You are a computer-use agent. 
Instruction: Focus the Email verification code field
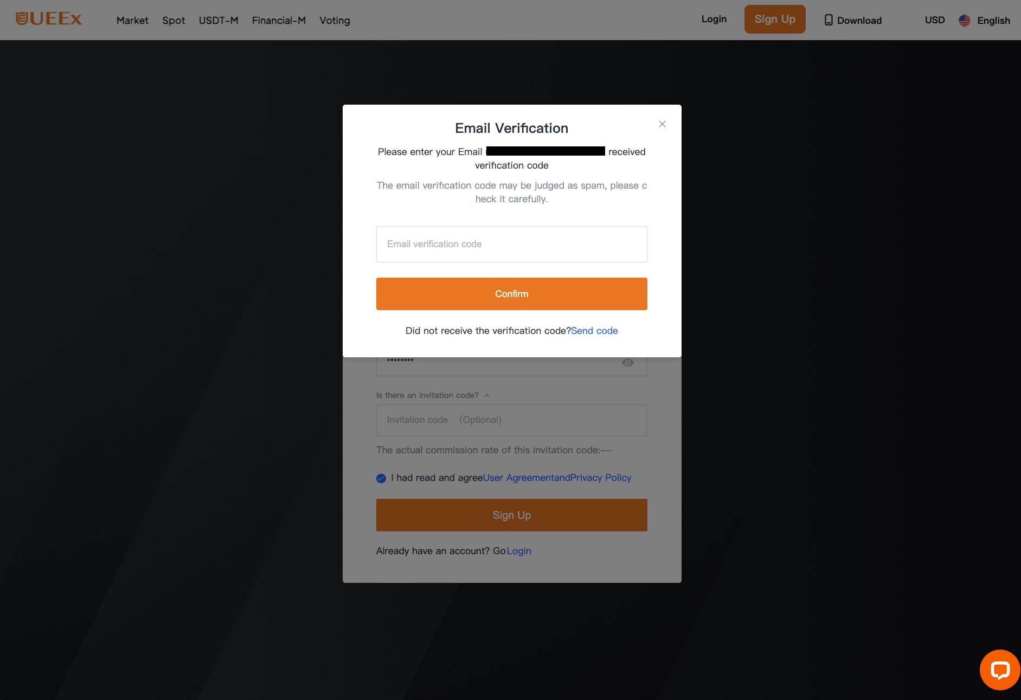pos(511,245)
